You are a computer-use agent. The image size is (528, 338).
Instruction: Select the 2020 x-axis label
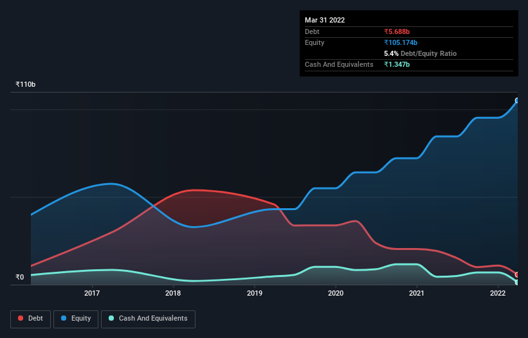(336, 293)
